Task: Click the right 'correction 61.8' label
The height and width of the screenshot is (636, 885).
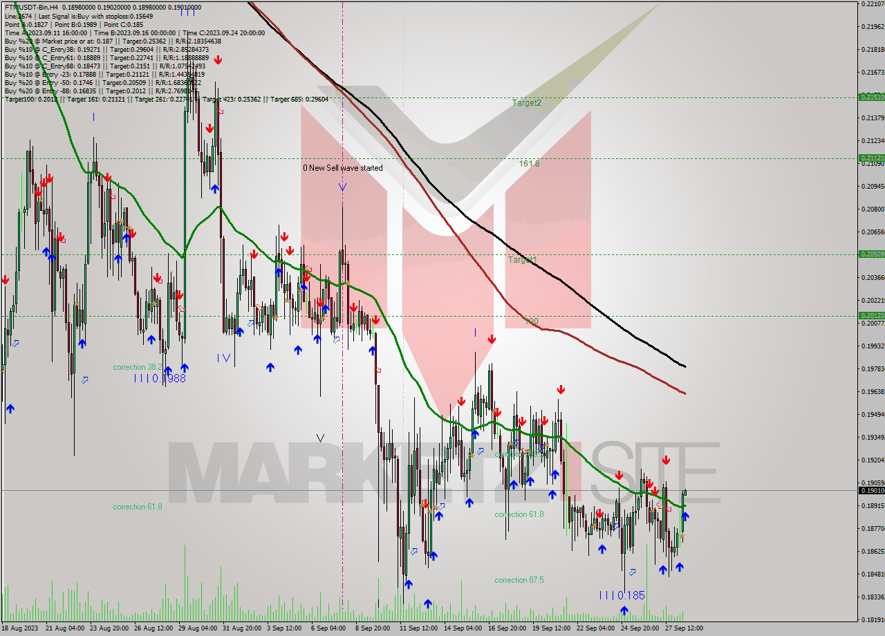Action: click(x=519, y=514)
